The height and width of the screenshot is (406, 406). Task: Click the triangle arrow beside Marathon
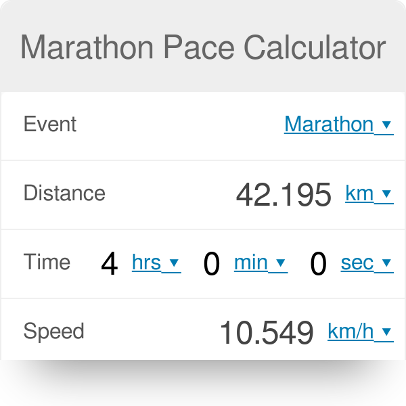point(386,125)
